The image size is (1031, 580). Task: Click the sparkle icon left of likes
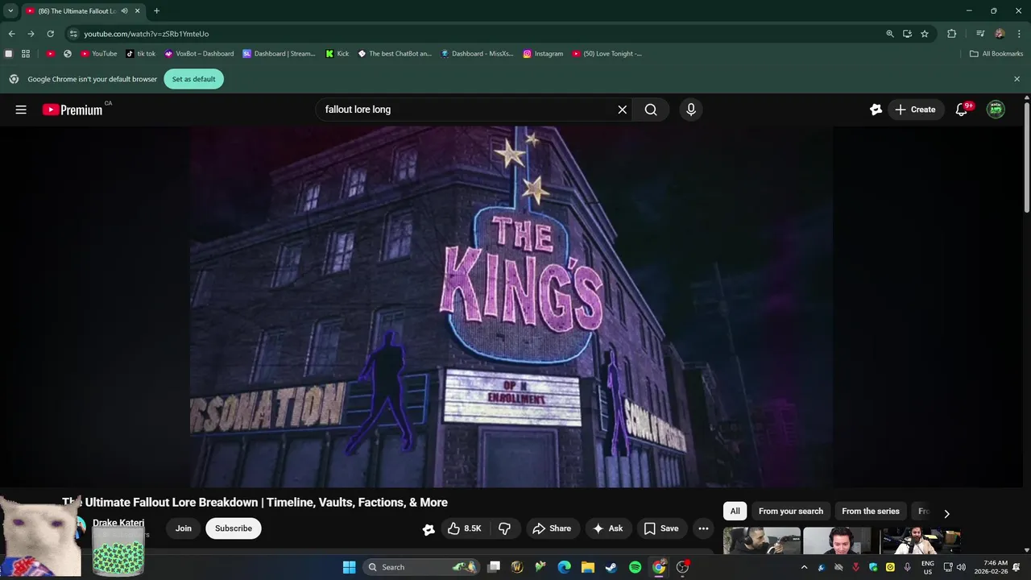429,529
